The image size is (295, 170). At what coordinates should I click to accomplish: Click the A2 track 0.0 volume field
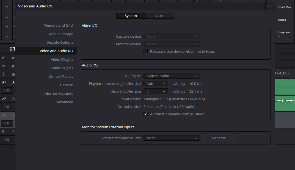[x=7, y=107]
